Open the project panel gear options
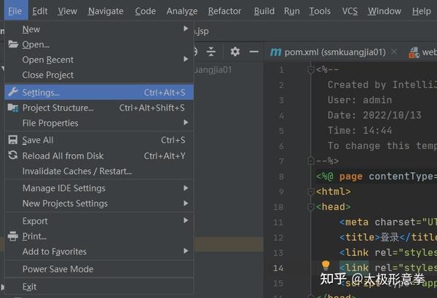Screen dimensions: 437x298 coord(235,52)
